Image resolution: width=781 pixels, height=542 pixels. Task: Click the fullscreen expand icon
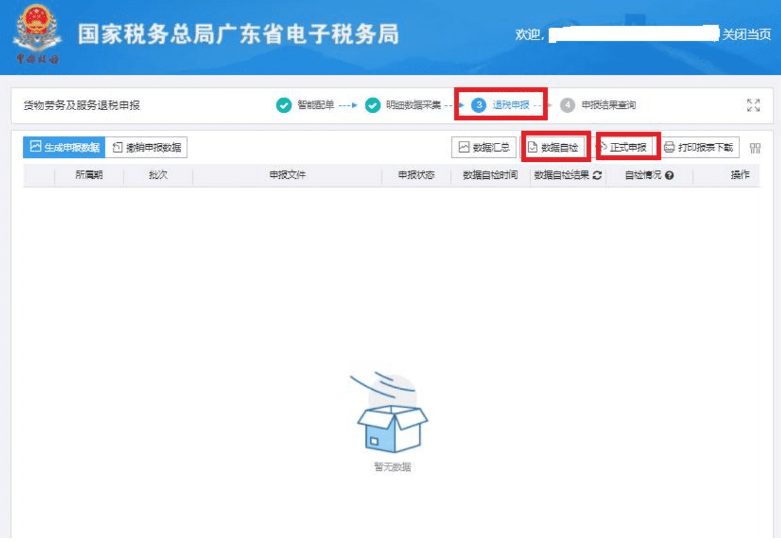coord(753,105)
